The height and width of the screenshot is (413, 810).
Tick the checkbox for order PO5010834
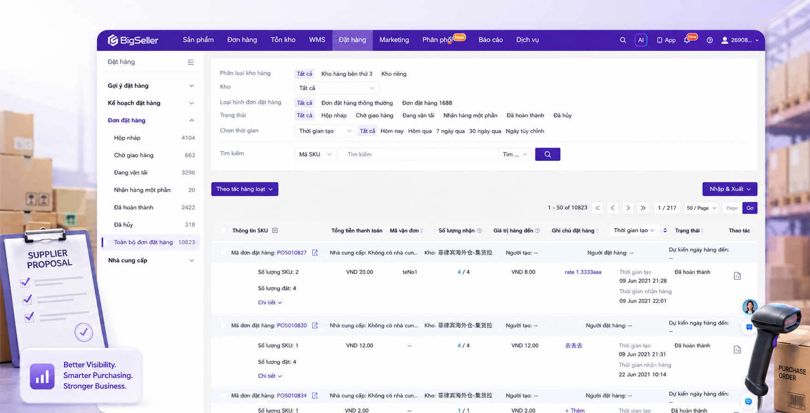pos(223,395)
